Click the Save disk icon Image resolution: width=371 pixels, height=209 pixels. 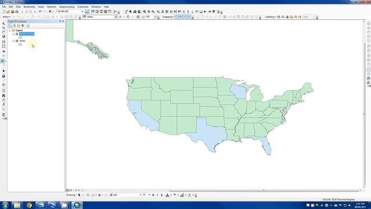pos(13,12)
